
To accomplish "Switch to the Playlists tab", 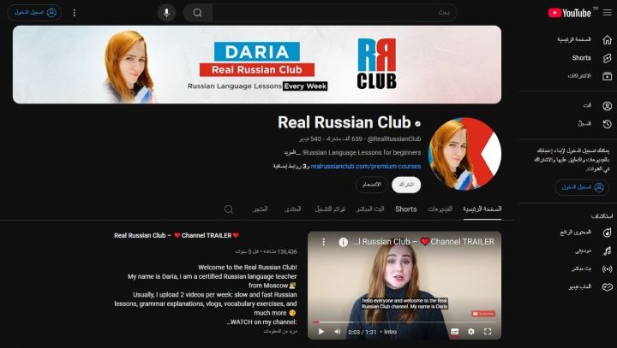I will point(330,209).
